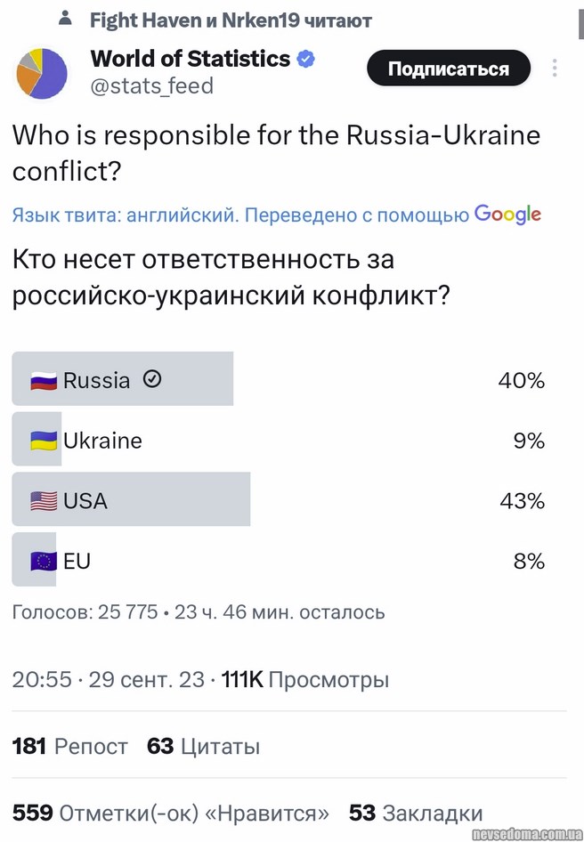Image resolution: width=584 pixels, height=842 pixels.
Task: Click the Ukrainian flag icon
Action: coord(44,441)
